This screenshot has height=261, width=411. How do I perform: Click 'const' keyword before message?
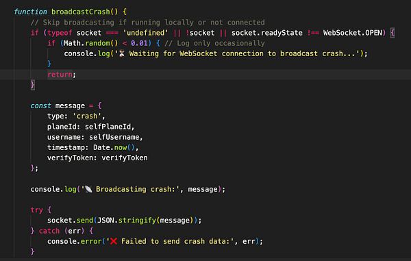40,105
